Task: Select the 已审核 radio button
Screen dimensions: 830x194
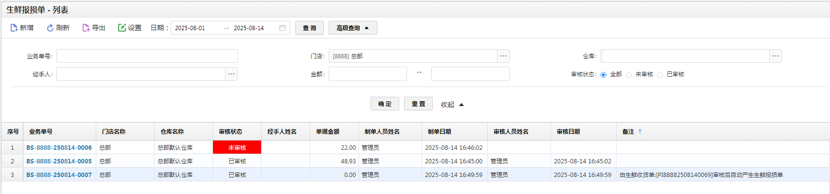Action: (660, 75)
